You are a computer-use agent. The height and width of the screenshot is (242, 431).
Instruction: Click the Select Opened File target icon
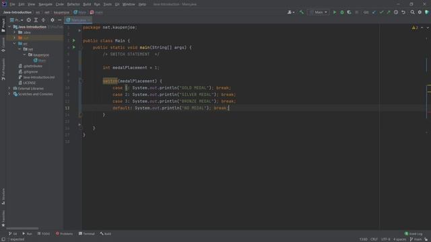coord(28,20)
